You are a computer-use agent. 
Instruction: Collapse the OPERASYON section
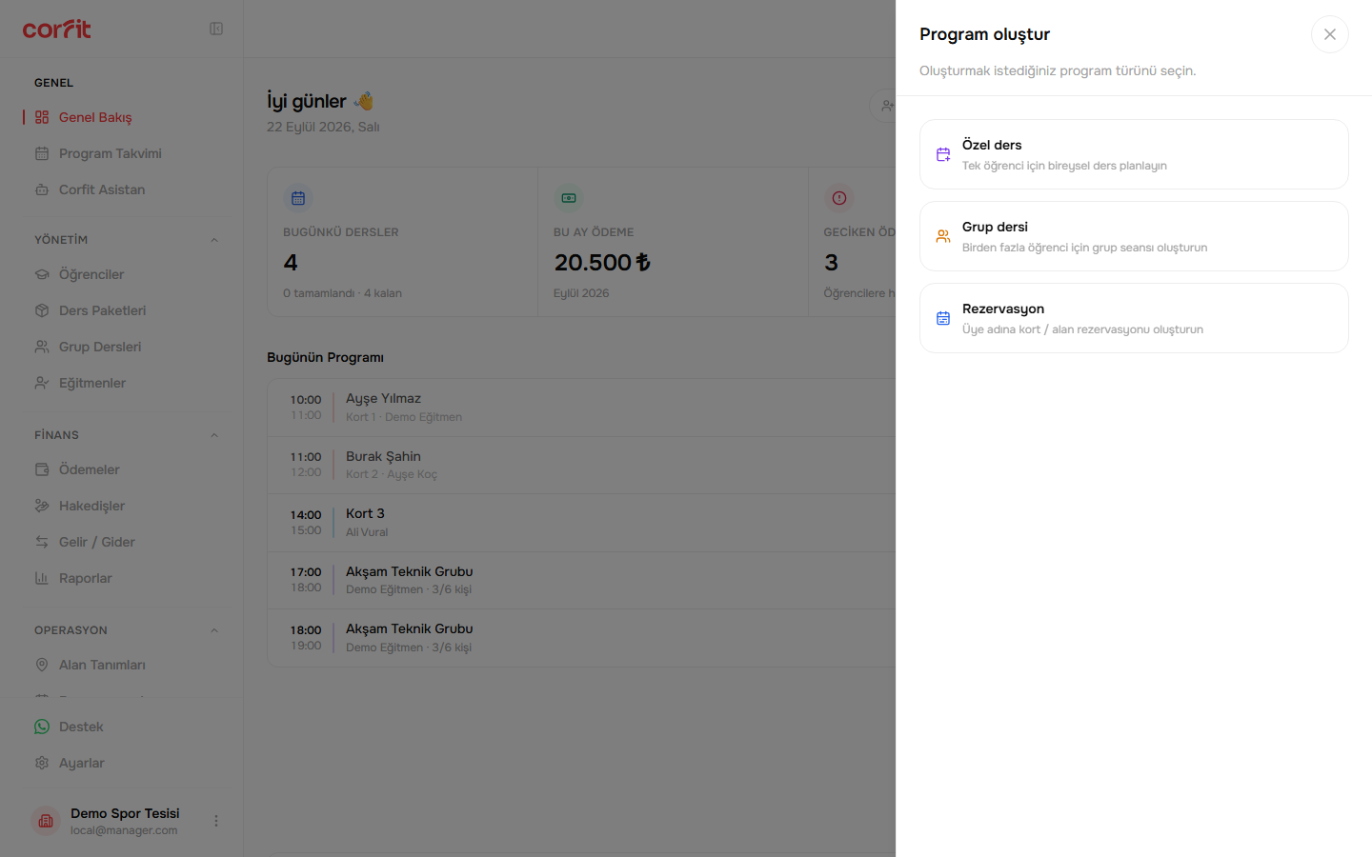pos(214,630)
